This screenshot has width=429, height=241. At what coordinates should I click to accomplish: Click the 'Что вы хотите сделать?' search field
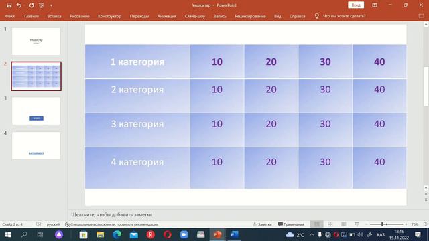[344, 16]
